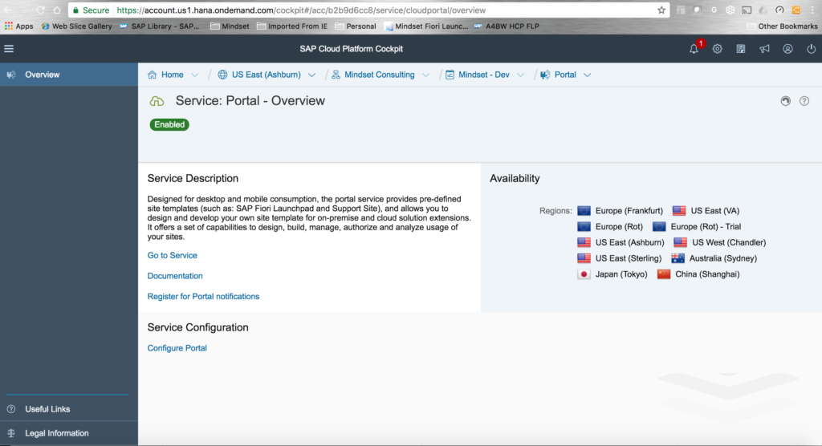The height and width of the screenshot is (446, 822).
Task: Click the Portal service icon in breadcrumb
Action: click(545, 75)
